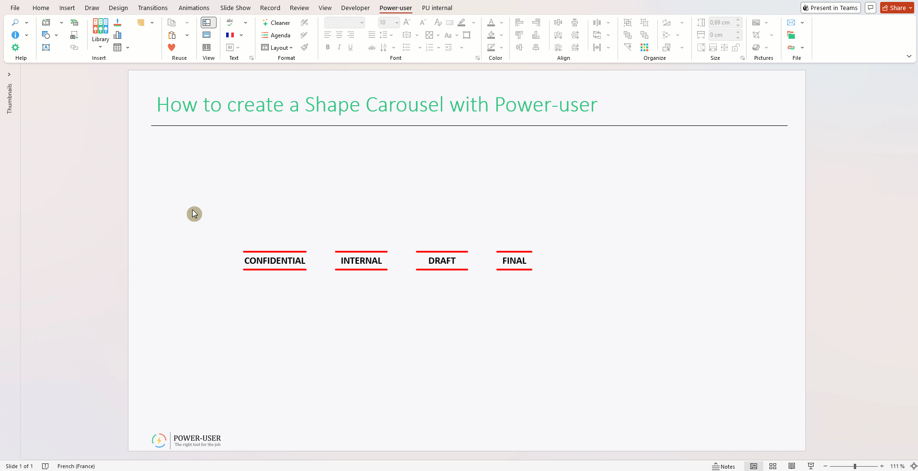Click the increase font size icon

coord(407,22)
